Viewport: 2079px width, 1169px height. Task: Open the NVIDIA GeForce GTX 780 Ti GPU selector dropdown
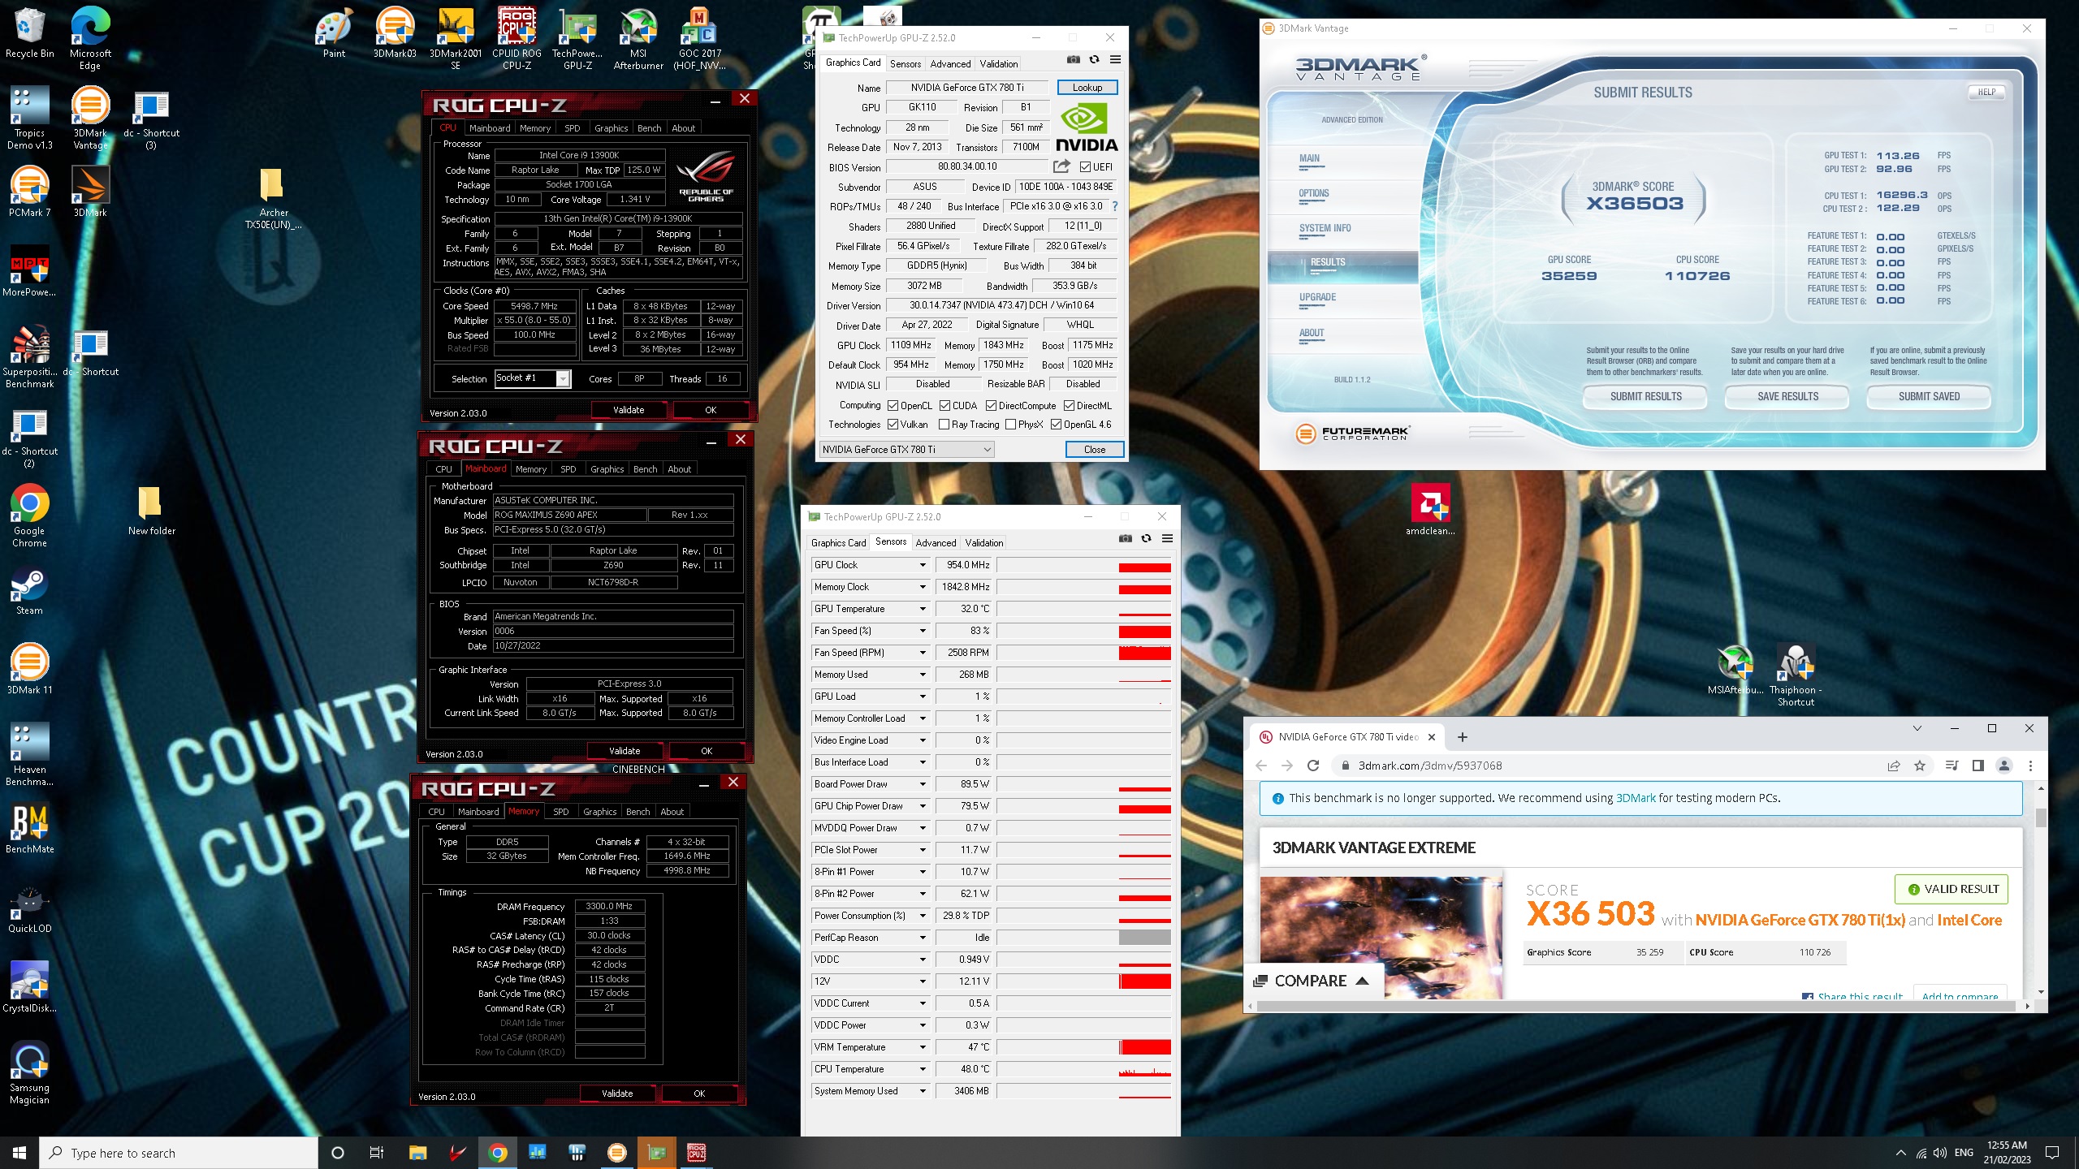click(906, 450)
